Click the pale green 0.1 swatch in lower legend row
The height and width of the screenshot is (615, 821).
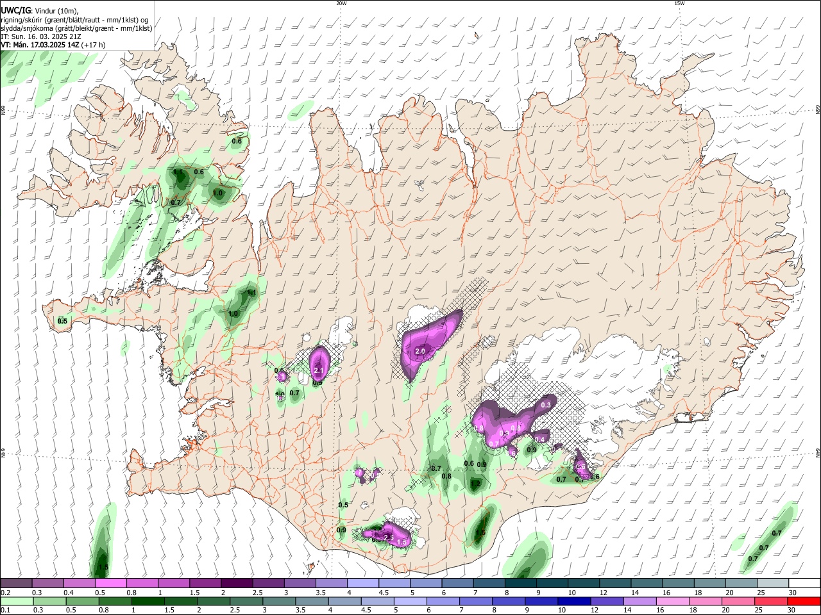pyautogui.click(x=16, y=601)
